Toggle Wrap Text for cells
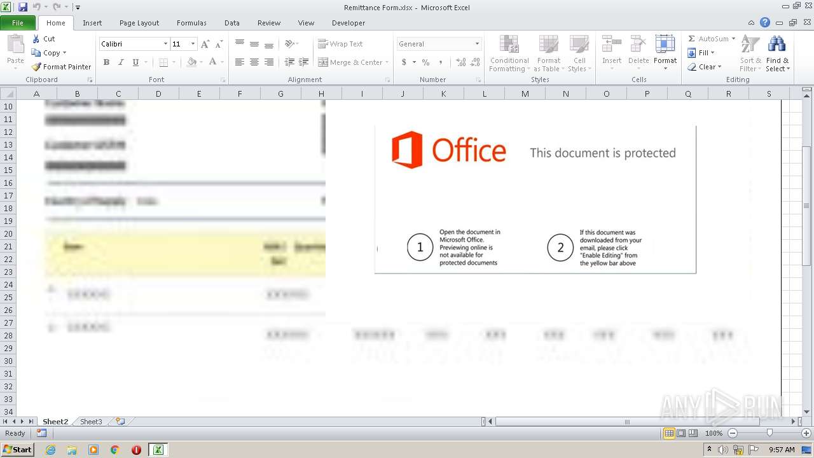This screenshot has width=814, height=458. 340,44
